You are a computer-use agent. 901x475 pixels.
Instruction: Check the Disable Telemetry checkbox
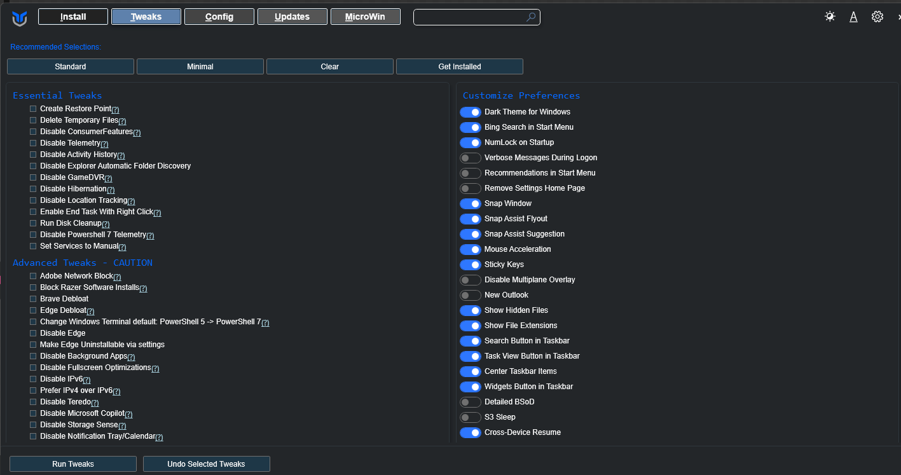[x=33, y=143]
